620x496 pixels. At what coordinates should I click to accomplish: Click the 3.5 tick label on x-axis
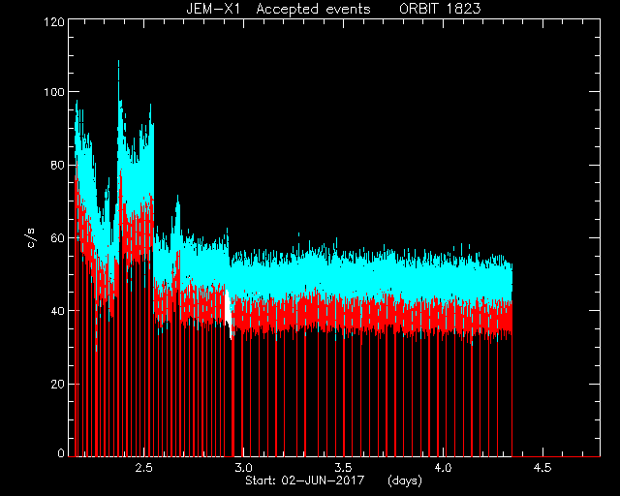pos(343,468)
